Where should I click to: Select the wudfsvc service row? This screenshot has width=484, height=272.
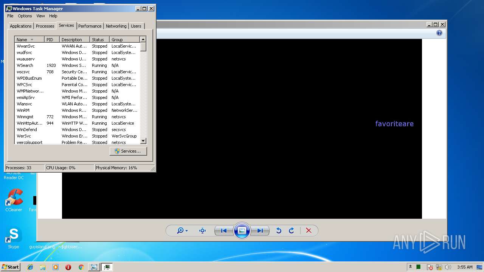[77, 53]
